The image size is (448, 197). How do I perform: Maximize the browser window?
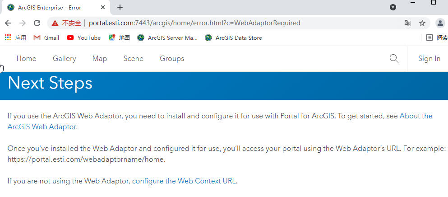[x=434, y=3]
